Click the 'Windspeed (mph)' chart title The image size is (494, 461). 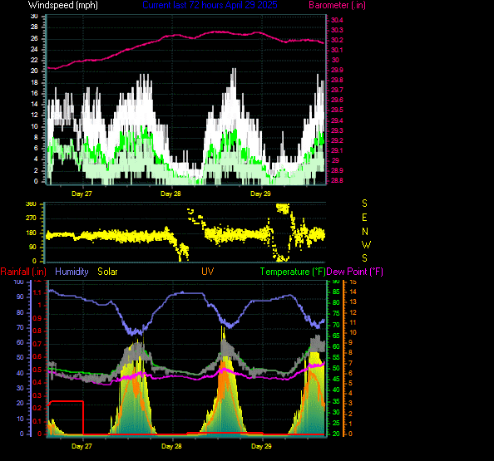(x=63, y=5)
